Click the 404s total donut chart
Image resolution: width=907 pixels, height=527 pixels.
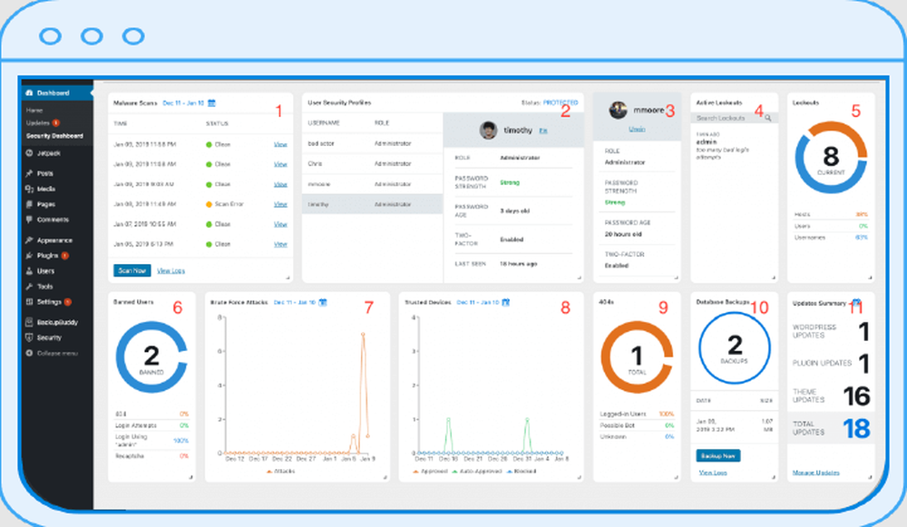(637, 357)
